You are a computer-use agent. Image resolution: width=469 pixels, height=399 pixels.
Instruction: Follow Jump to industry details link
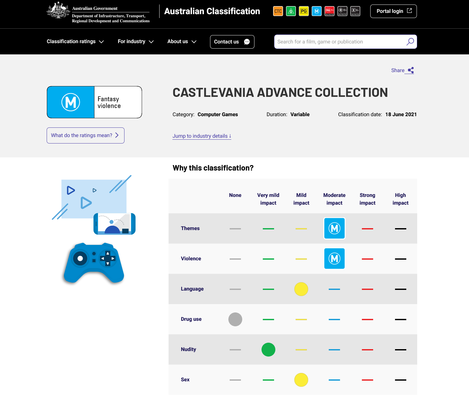(x=202, y=136)
